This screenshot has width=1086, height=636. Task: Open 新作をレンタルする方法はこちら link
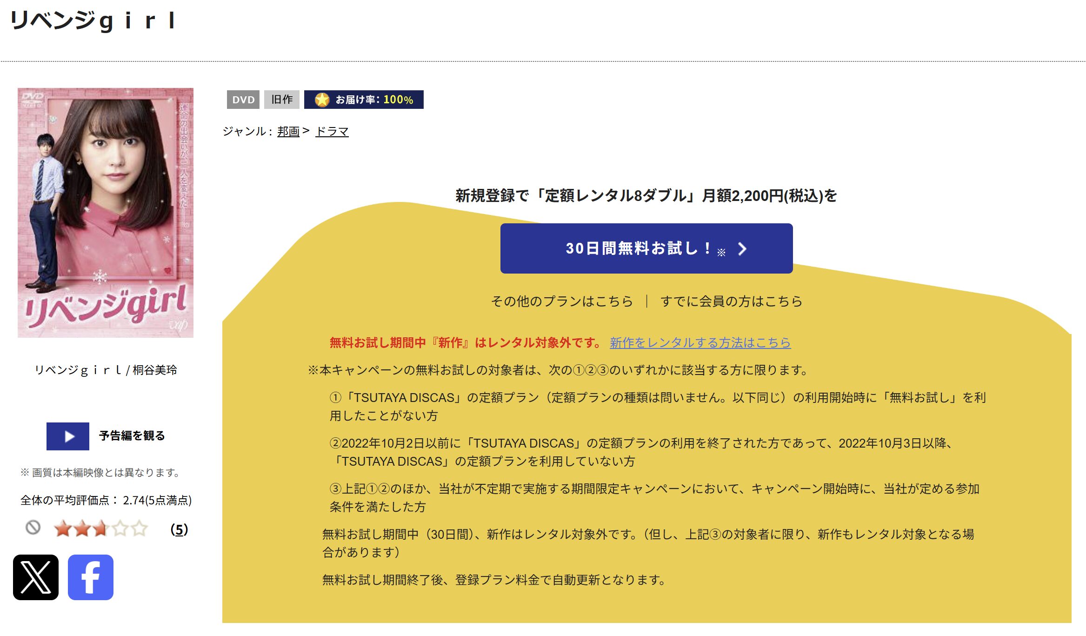[x=700, y=343]
